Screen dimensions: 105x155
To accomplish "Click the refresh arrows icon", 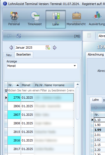I will (x=19, y=36).
